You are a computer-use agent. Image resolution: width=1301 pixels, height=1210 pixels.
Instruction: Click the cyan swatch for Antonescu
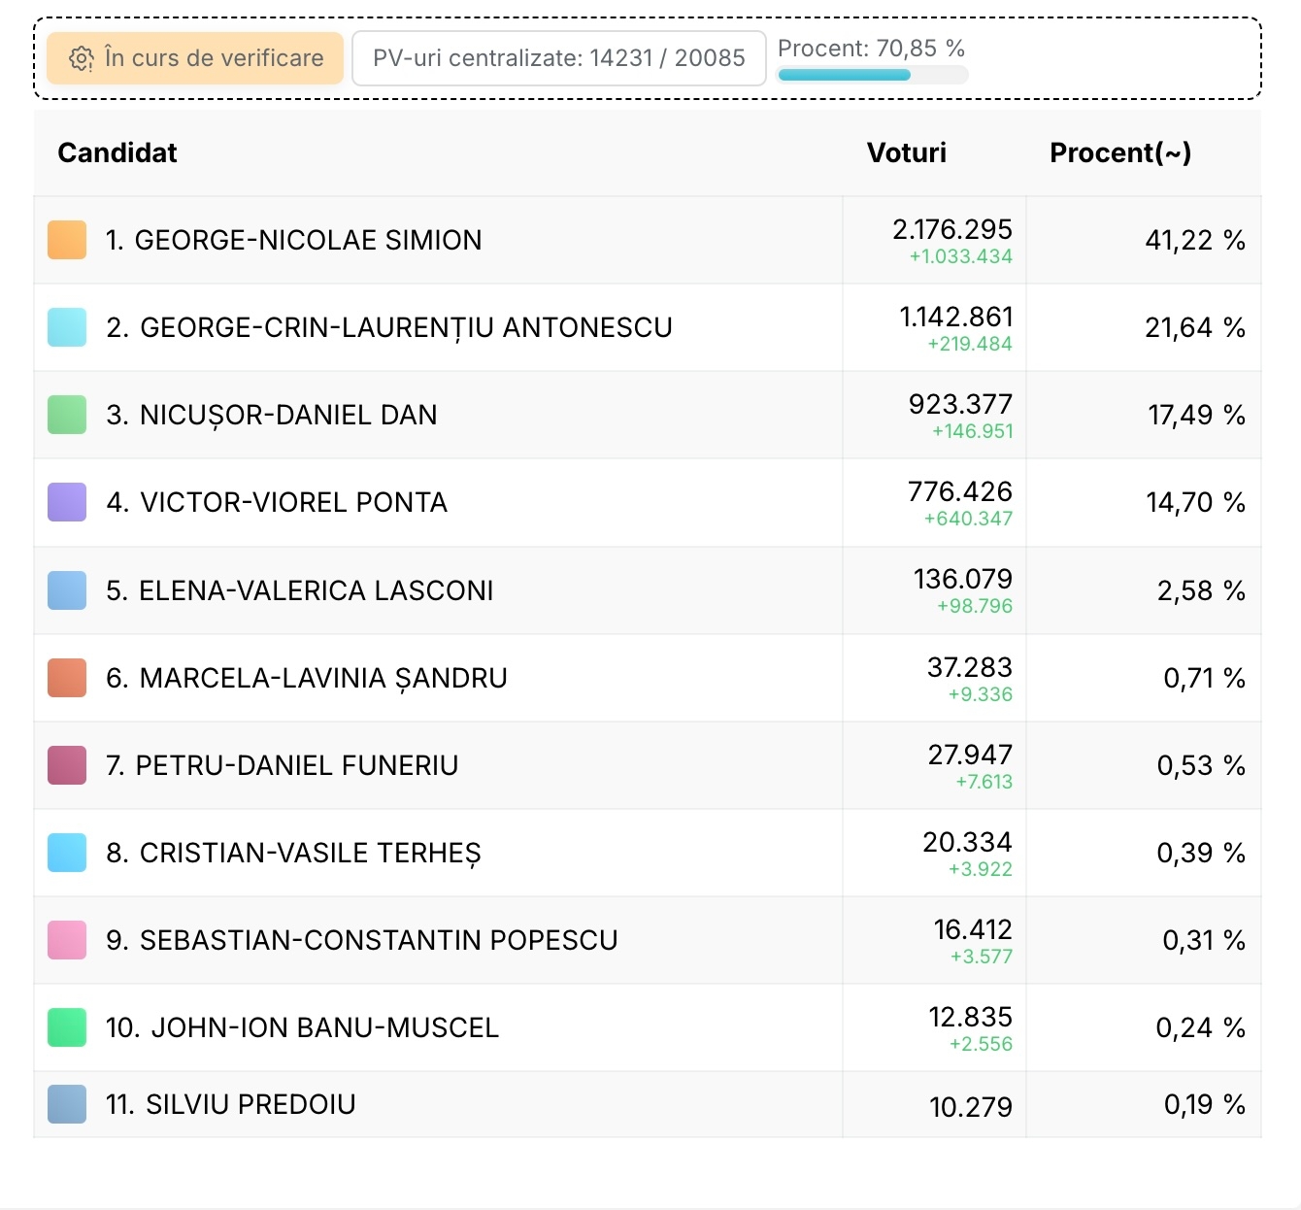tap(67, 327)
